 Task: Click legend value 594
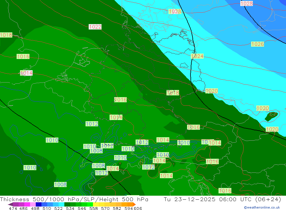point(129,208)
